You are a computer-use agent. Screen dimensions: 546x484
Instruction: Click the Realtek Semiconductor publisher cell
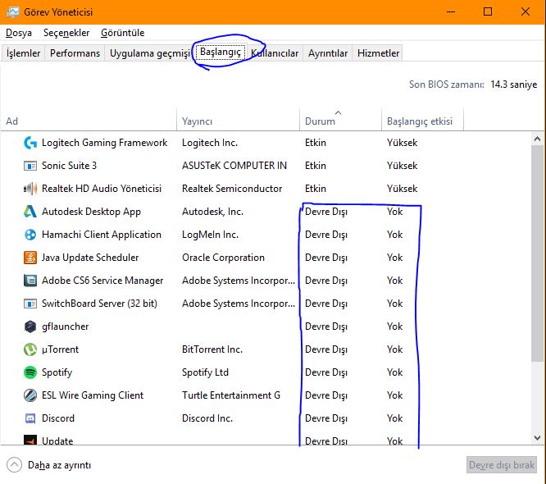(x=232, y=189)
